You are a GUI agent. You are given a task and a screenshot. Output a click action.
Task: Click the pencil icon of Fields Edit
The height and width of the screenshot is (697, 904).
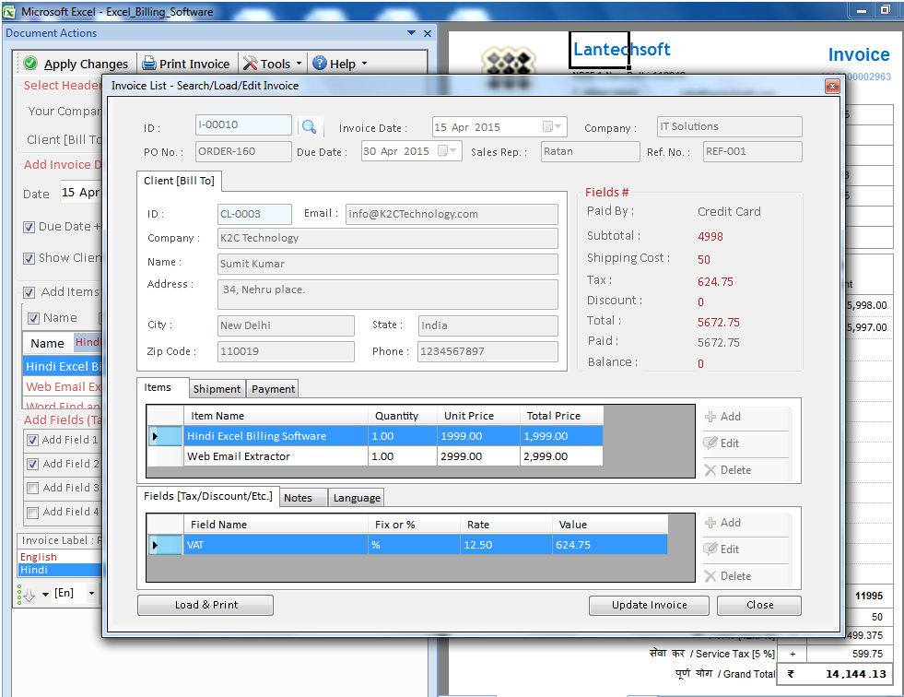point(710,549)
